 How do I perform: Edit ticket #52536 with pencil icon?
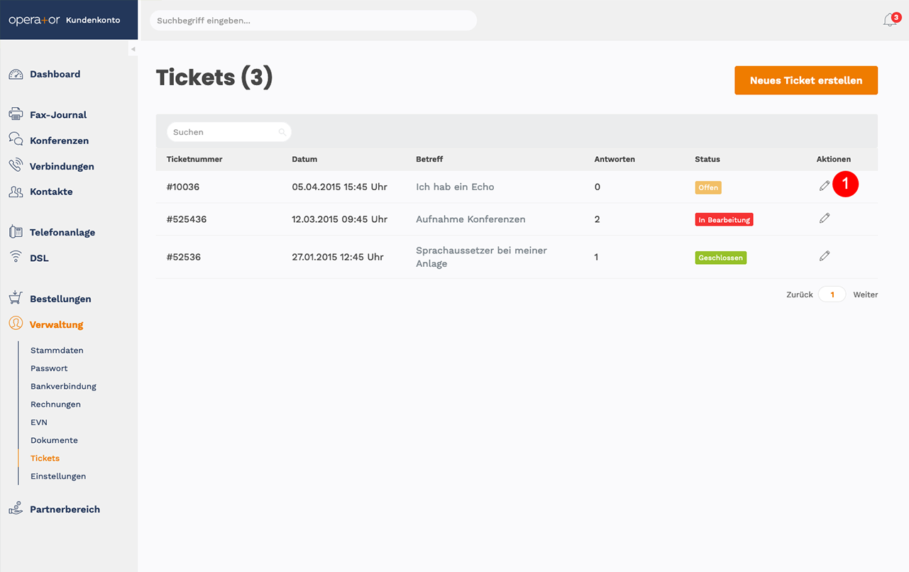(x=824, y=256)
